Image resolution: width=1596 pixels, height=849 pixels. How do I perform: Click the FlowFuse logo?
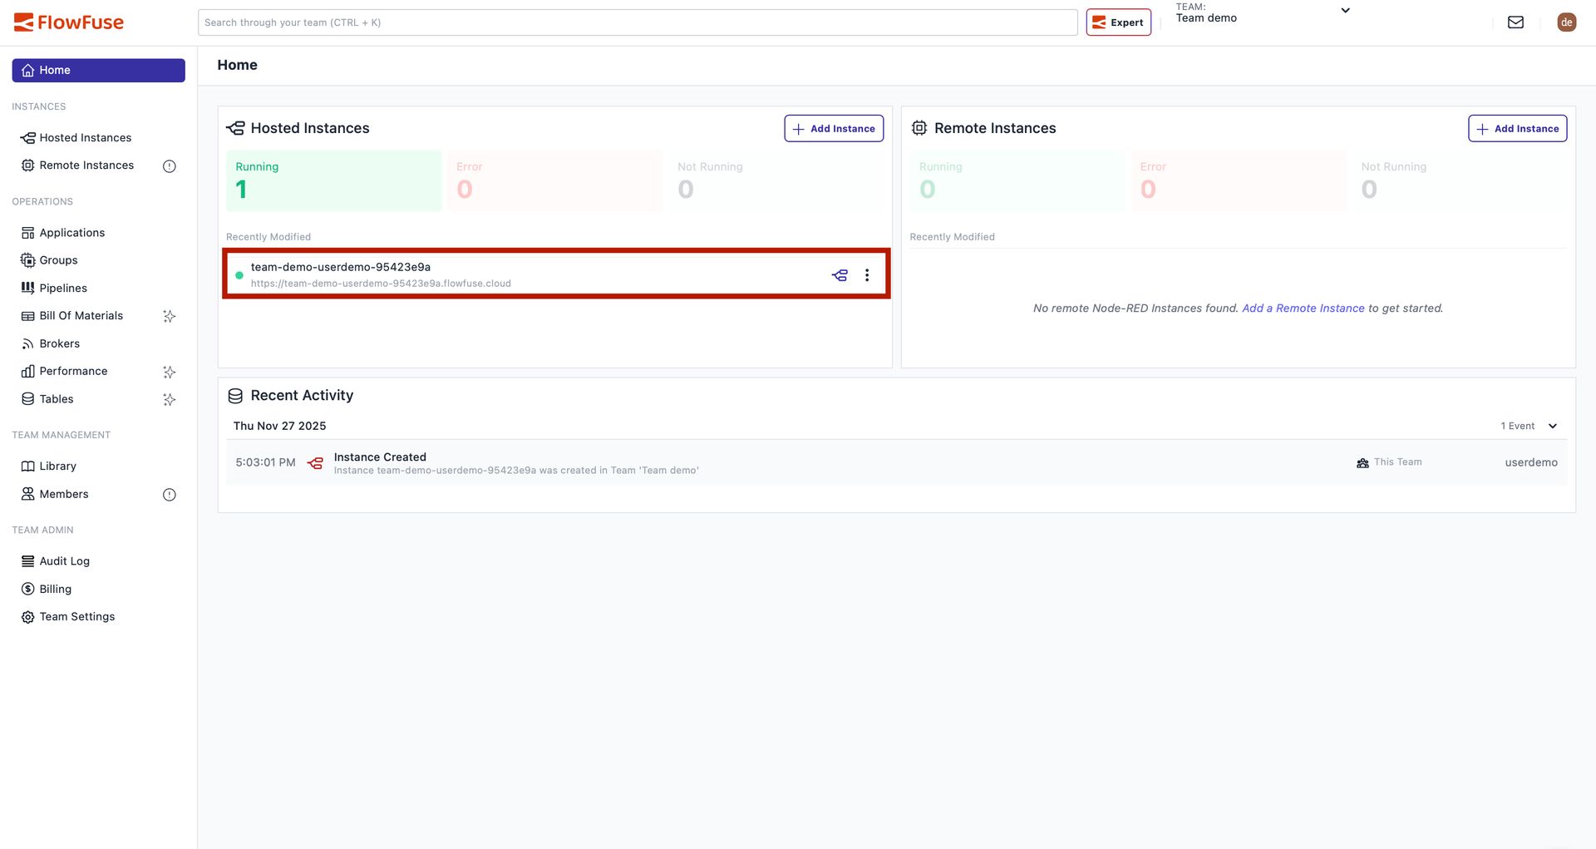pos(68,22)
